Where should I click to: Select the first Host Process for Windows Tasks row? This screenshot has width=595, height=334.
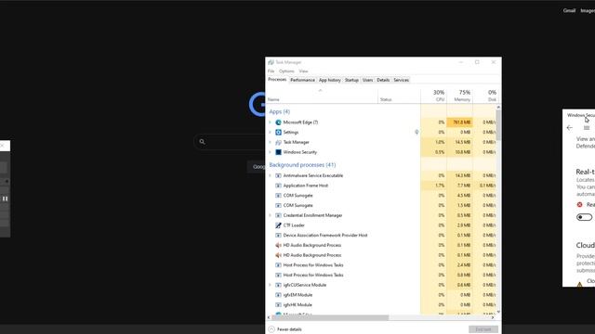pos(381,265)
